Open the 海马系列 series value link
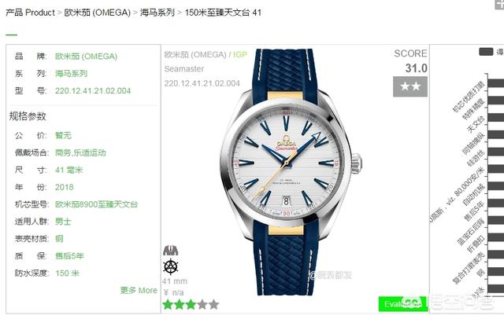The height and width of the screenshot is (319, 504). pos(71,73)
